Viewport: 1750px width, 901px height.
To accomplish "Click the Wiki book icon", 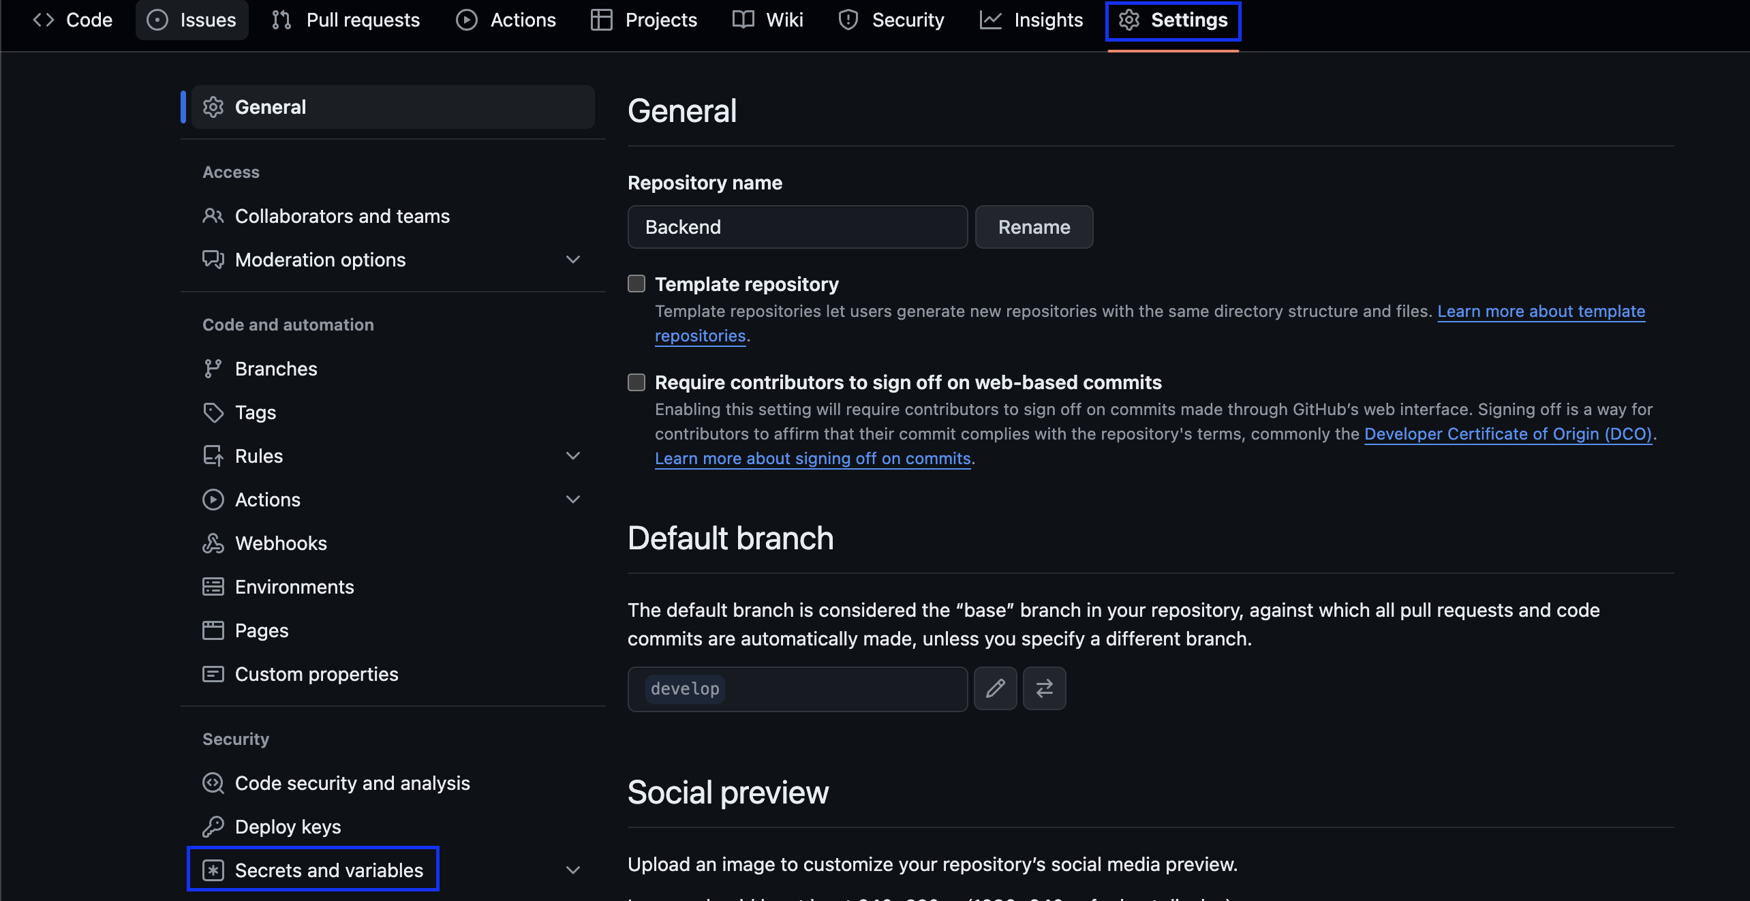I will (743, 20).
